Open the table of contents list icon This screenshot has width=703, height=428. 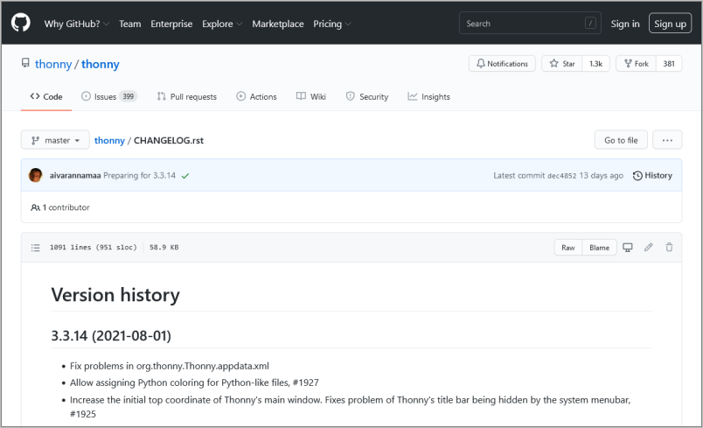[x=36, y=247]
